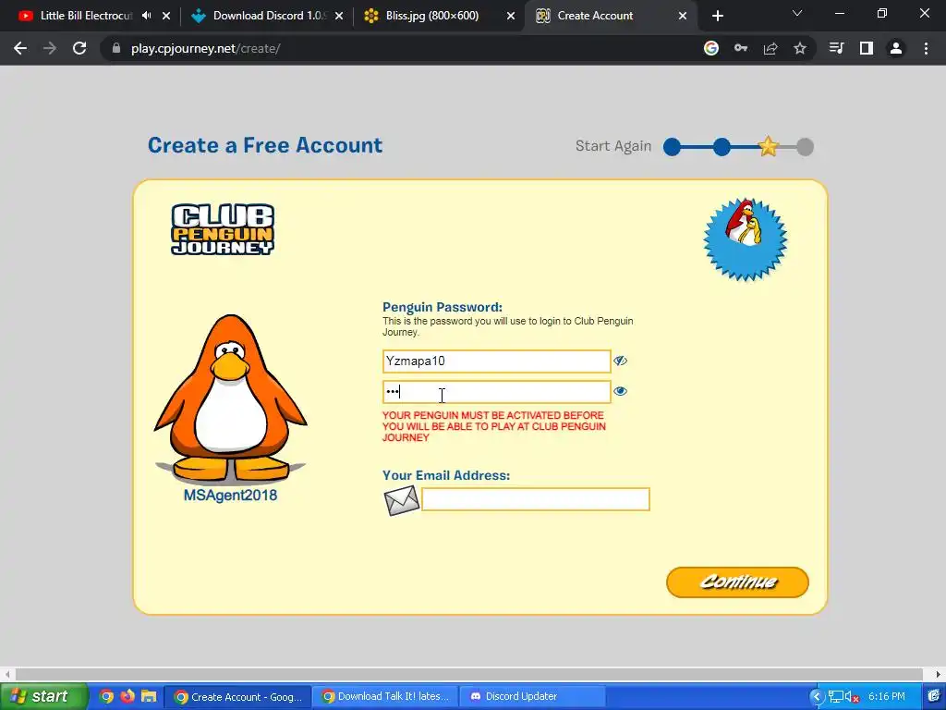
Task: Share this page via share icon
Action: [770, 48]
